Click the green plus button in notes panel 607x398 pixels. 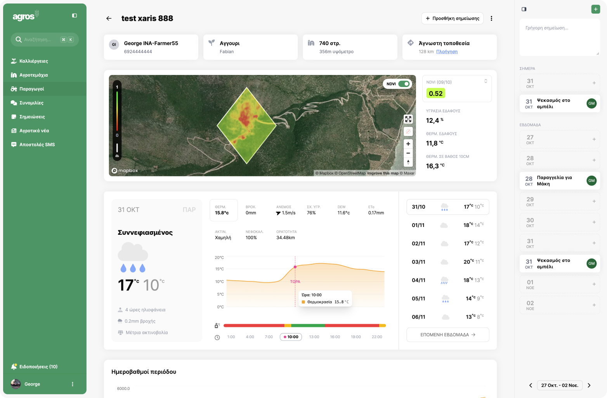[595, 9]
